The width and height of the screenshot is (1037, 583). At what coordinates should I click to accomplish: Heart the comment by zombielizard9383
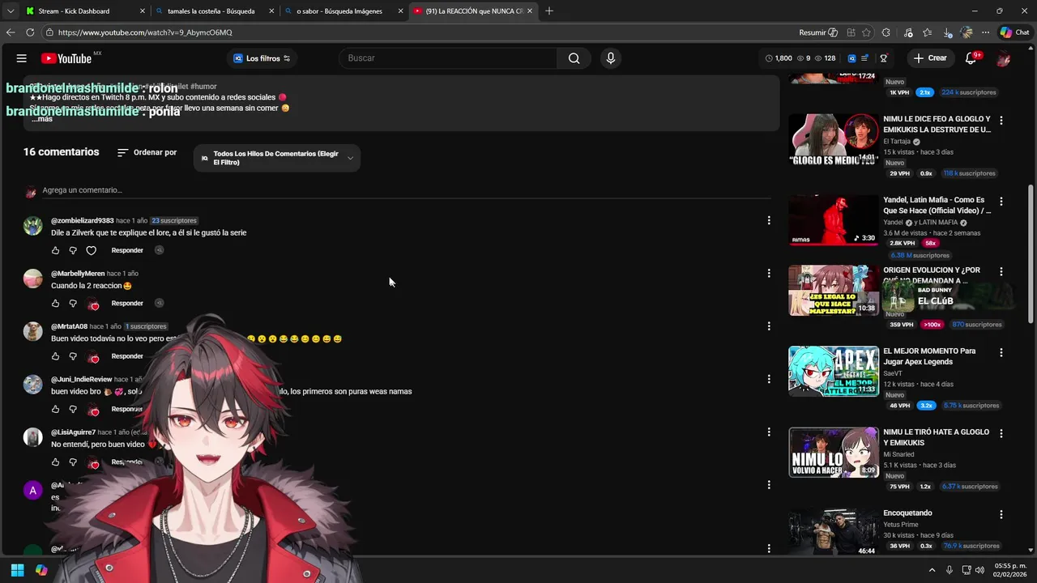coord(92,250)
